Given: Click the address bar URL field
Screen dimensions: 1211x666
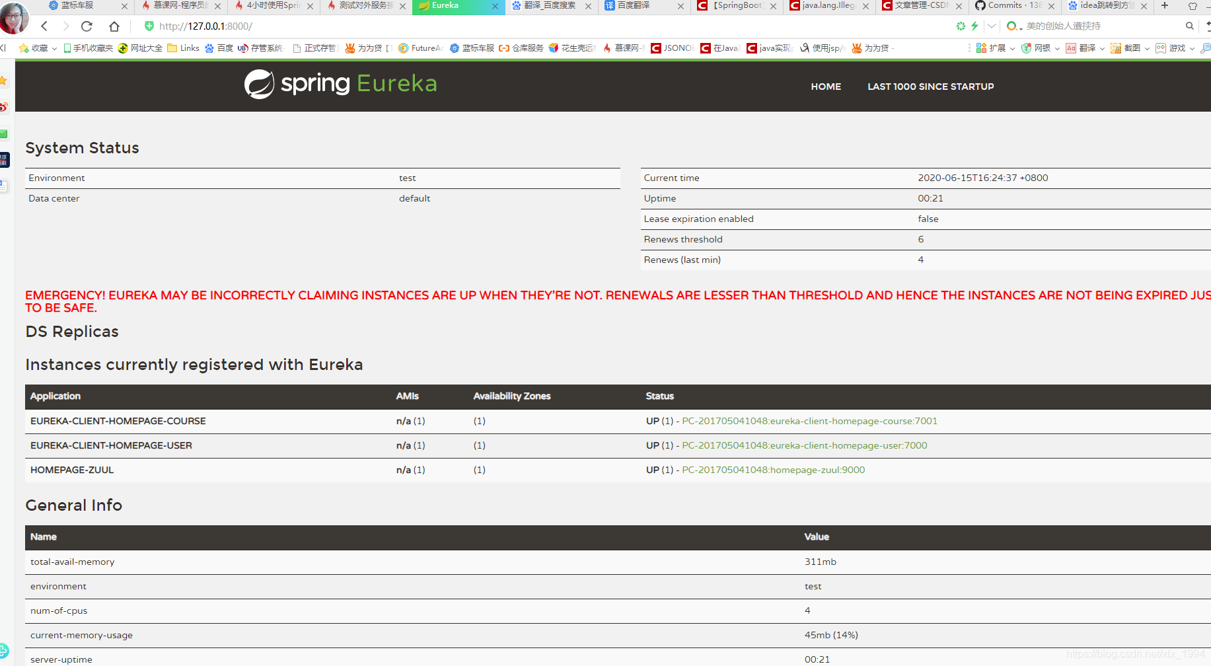Looking at the screenshot, I should [205, 26].
